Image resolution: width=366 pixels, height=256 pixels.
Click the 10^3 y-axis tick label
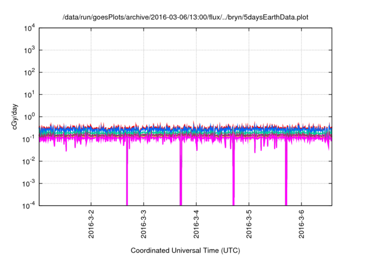click(x=30, y=50)
